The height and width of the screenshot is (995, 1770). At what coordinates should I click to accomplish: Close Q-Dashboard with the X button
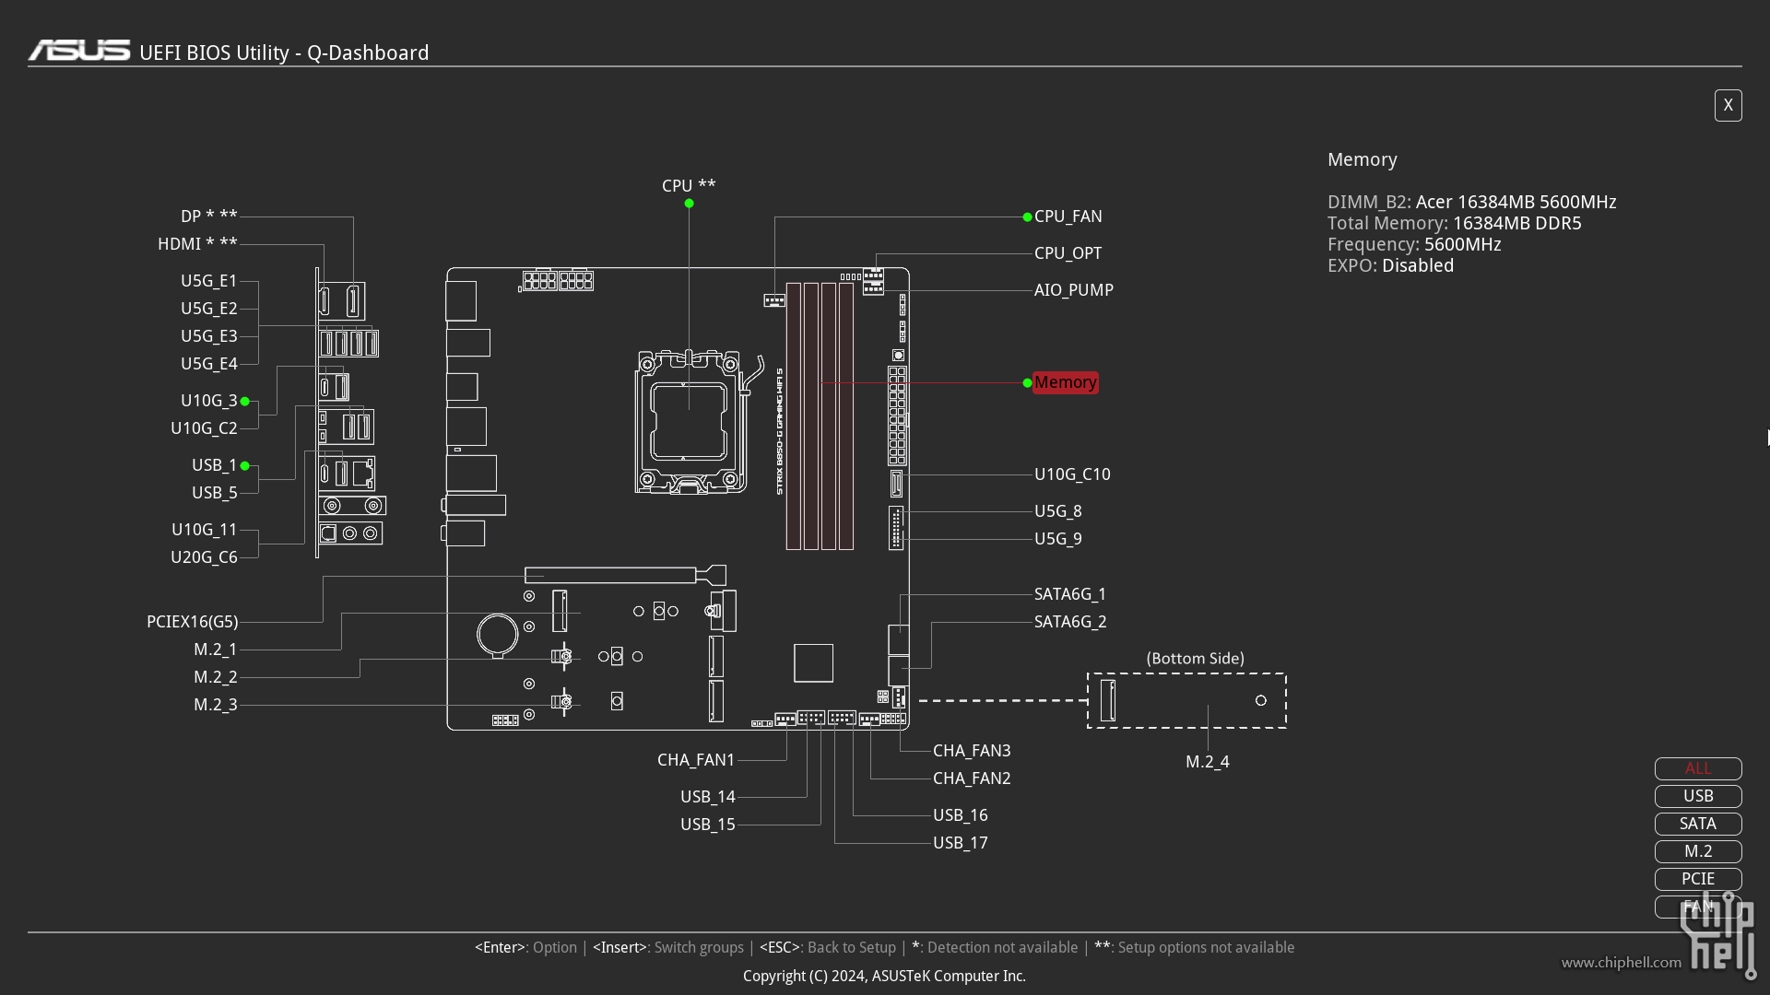tap(1728, 105)
